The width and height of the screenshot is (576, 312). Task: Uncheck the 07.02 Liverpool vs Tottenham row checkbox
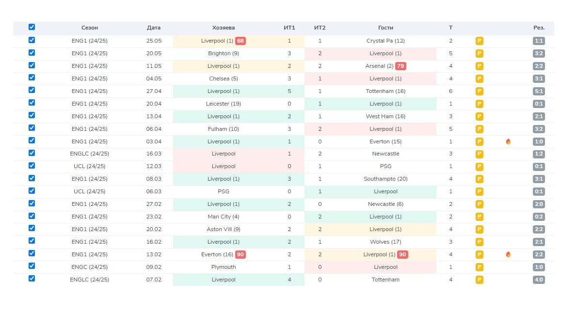coord(32,278)
